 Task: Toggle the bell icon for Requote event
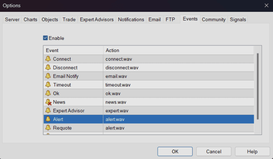(48, 128)
